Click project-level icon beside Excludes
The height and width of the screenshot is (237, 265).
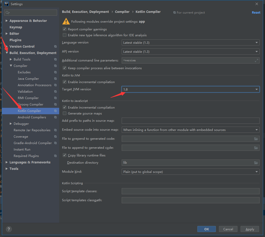click(55, 72)
